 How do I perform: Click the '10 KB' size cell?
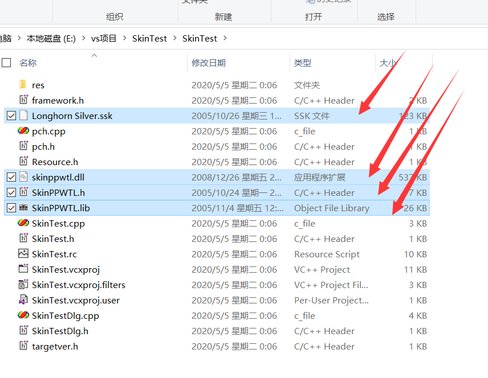(415, 254)
